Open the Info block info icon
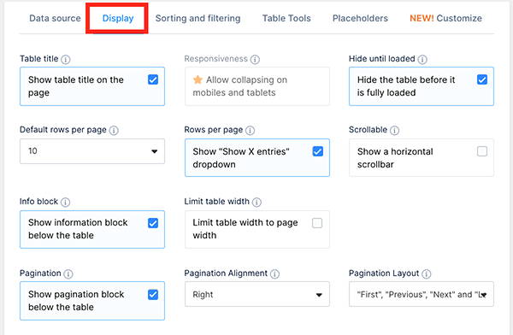This screenshot has width=513, height=335. [x=66, y=202]
